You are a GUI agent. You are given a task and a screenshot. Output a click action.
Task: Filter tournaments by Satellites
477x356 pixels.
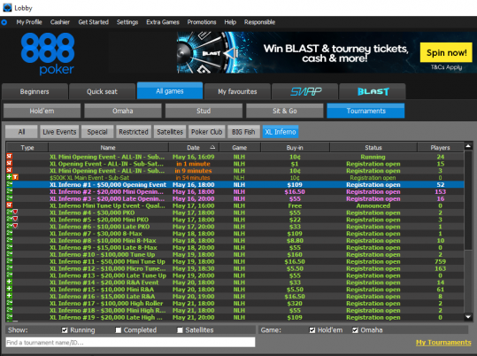(x=170, y=132)
